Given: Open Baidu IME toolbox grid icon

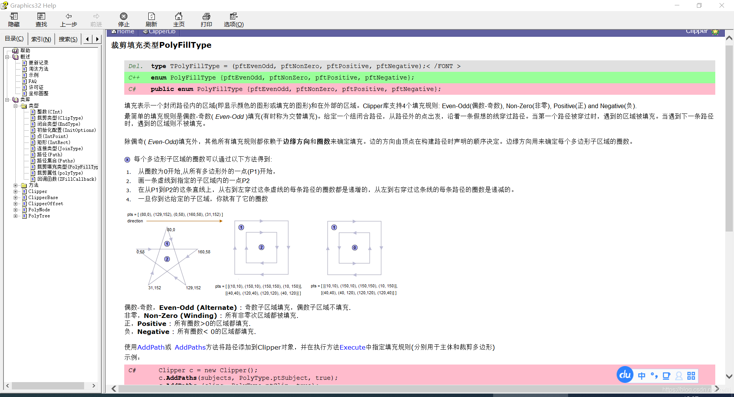Looking at the screenshot, I should 691,376.
